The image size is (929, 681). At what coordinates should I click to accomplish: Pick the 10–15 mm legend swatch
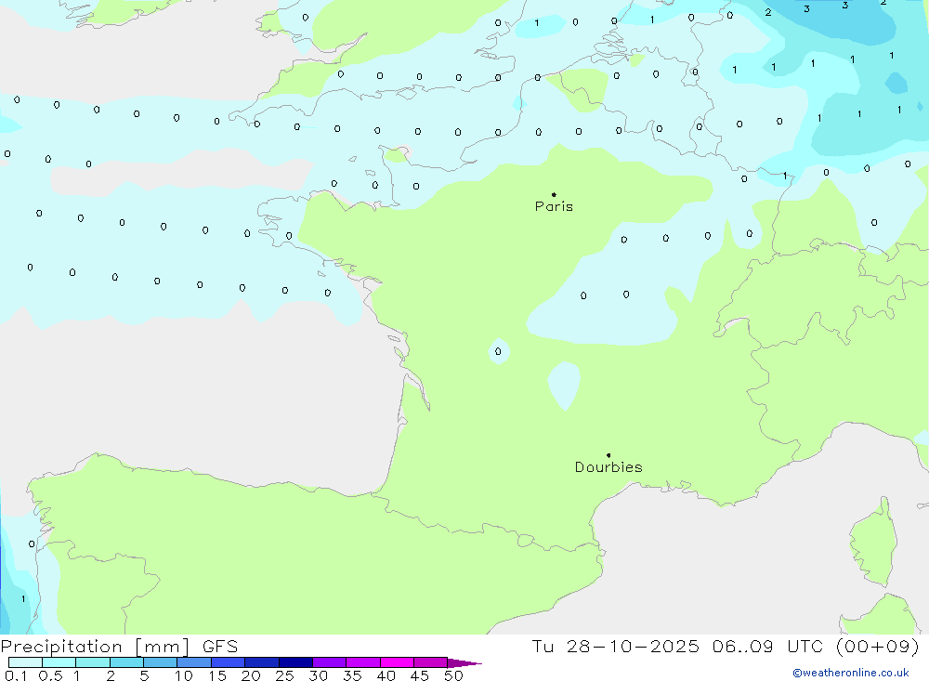tap(194, 662)
